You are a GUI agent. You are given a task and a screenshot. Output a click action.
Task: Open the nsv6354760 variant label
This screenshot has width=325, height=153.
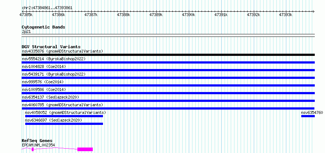(312, 112)
